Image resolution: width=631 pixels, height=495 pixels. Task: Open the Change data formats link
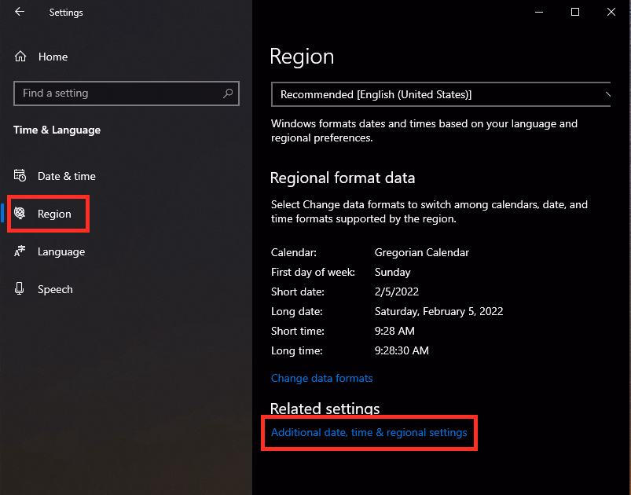click(x=321, y=378)
